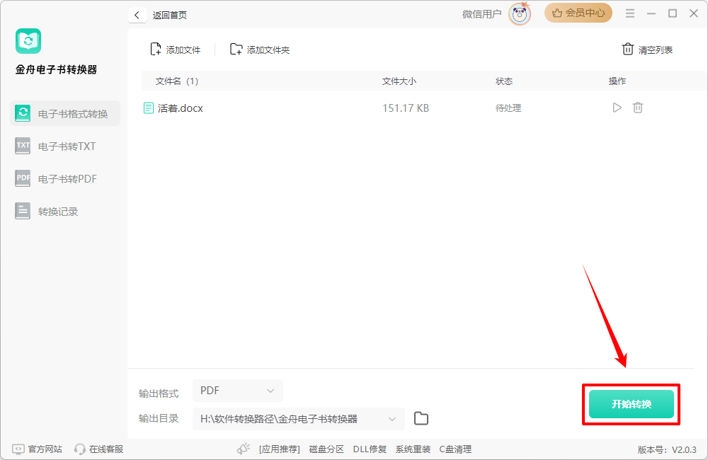Click the 版本号: V2.0.3 version label
This screenshot has width=708, height=460.
point(667,449)
